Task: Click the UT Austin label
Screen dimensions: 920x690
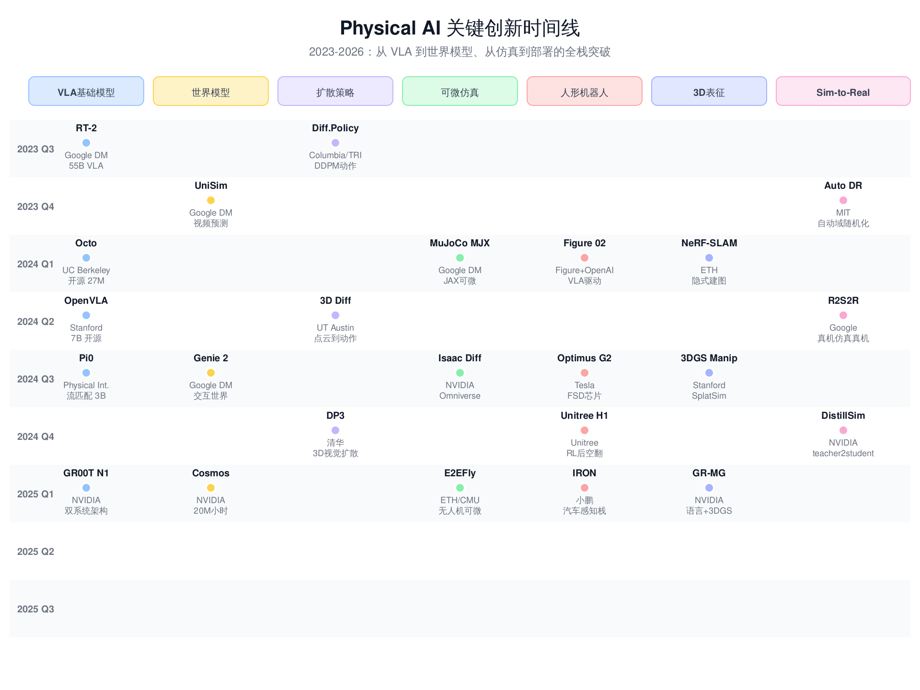Action: (335, 328)
